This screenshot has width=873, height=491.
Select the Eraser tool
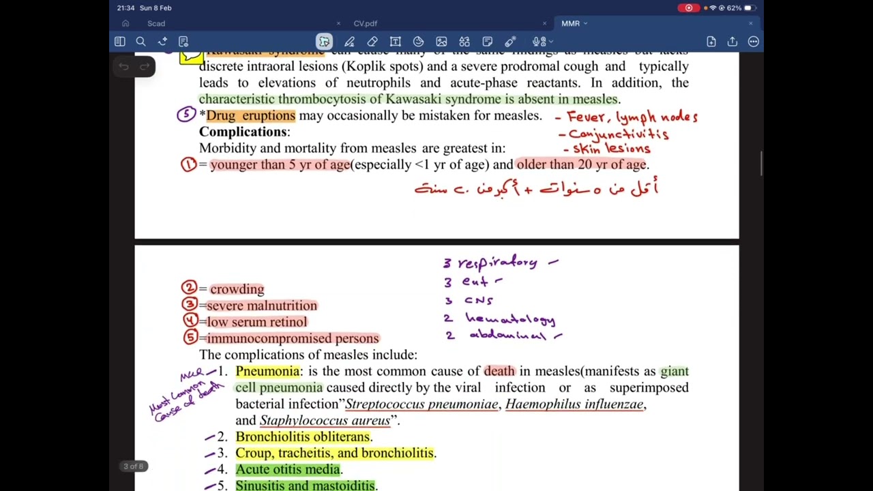click(372, 42)
